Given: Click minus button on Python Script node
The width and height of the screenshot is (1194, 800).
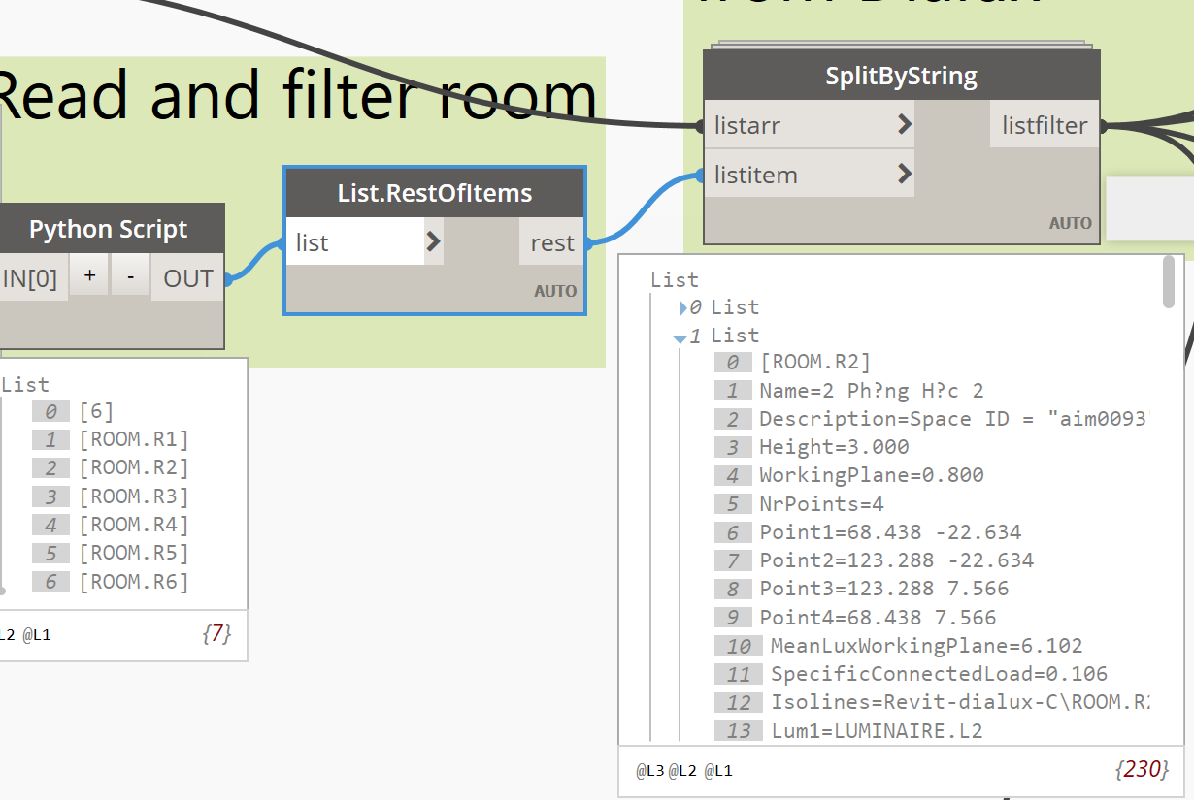Looking at the screenshot, I should point(130,277).
